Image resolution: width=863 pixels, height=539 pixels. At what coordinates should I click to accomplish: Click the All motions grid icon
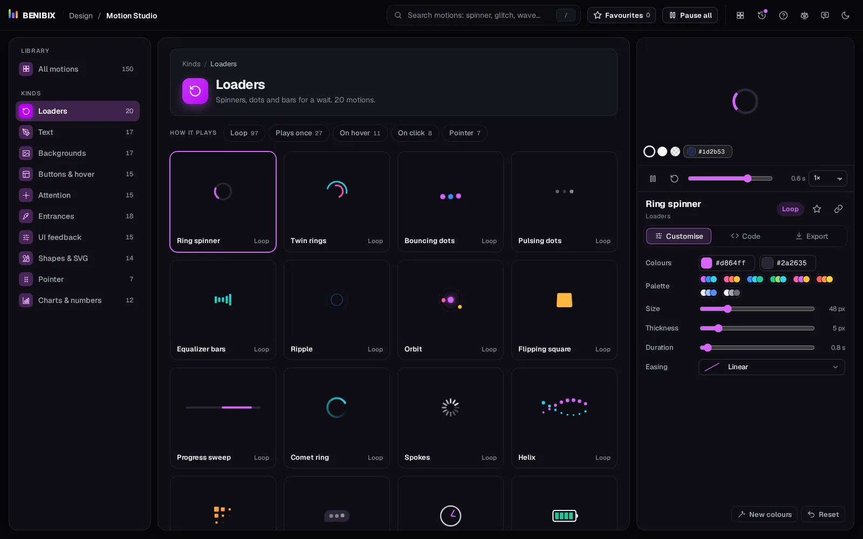[x=26, y=69]
